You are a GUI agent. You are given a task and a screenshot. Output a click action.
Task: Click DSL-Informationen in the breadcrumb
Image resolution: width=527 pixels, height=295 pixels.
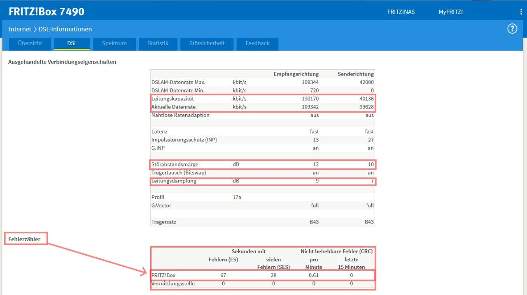65,29
